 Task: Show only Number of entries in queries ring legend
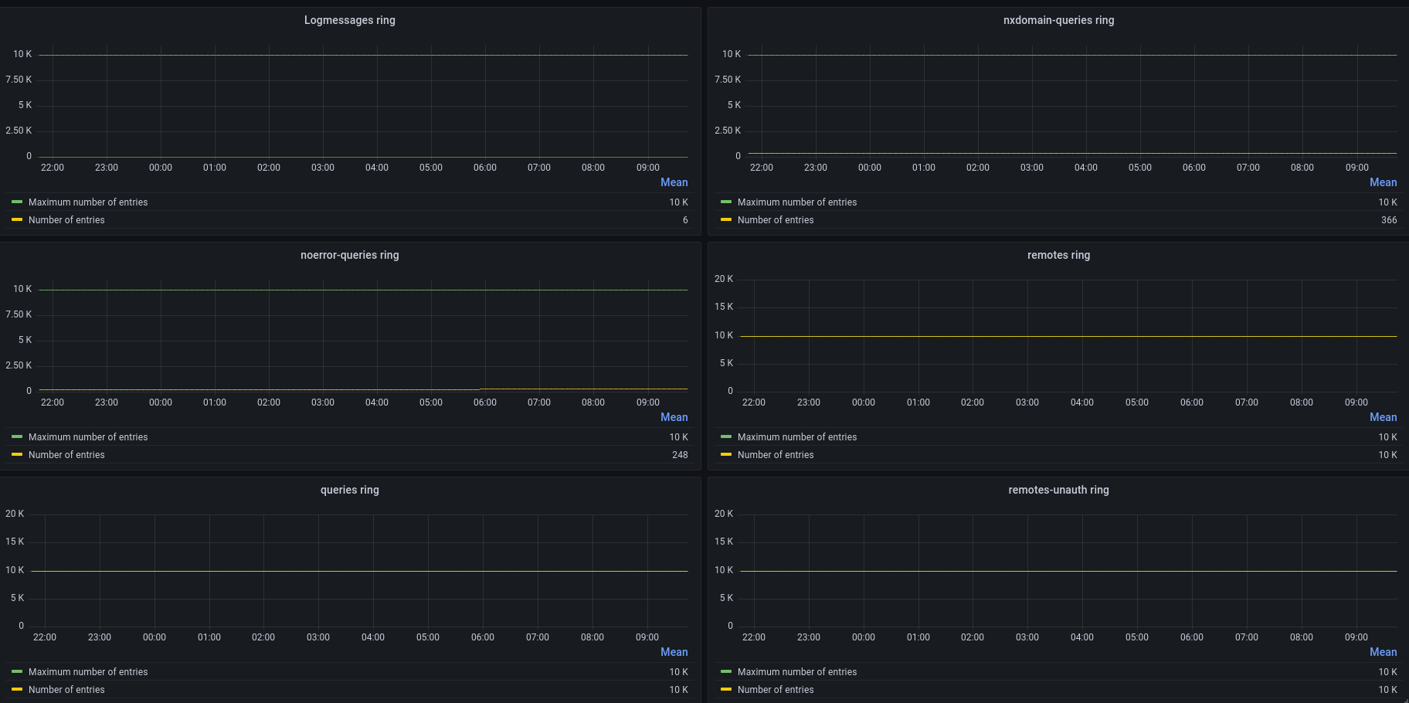(66, 690)
